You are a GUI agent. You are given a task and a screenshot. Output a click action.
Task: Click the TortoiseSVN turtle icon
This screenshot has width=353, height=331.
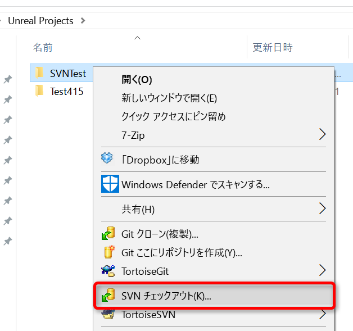(x=108, y=314)
